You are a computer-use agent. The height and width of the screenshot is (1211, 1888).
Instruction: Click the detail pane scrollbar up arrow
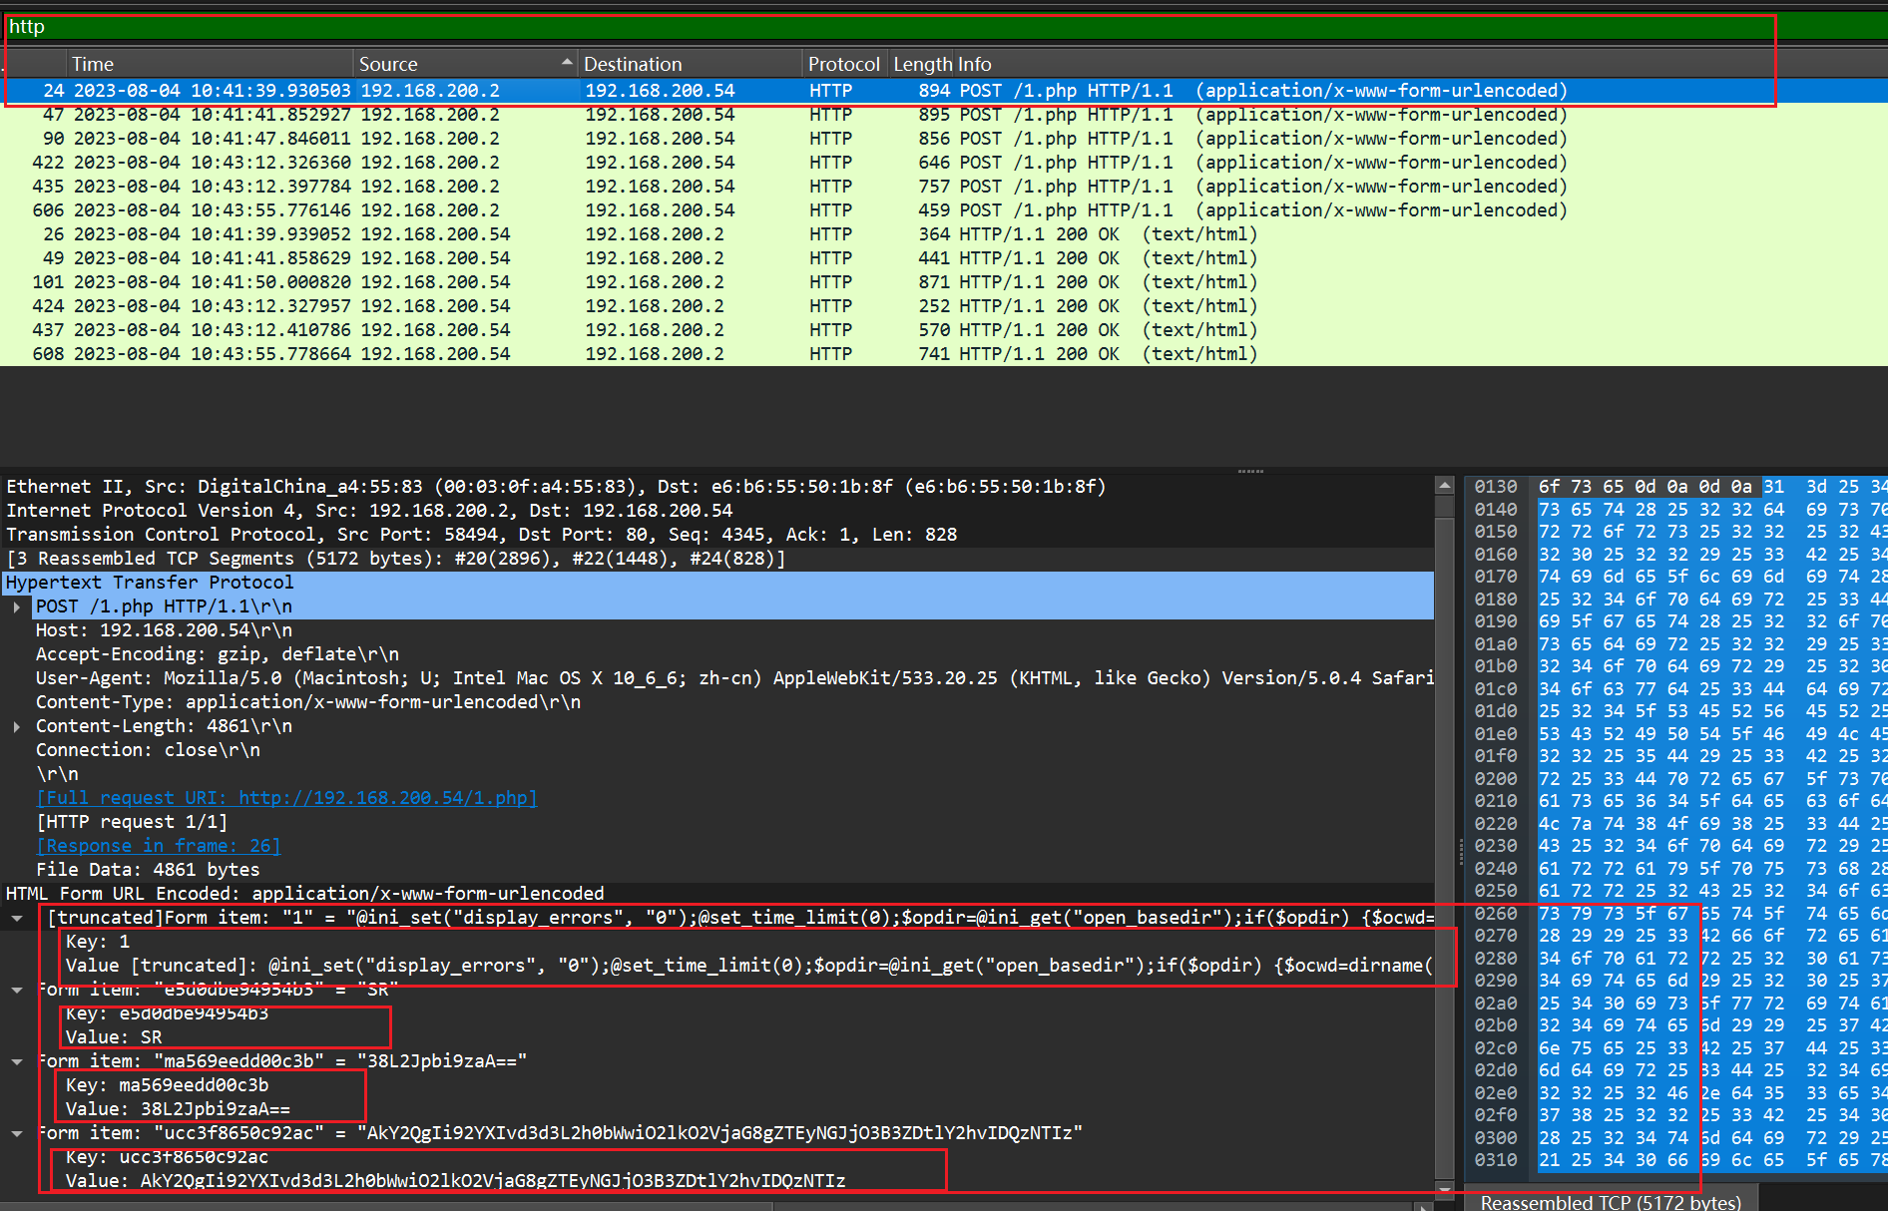(x=1445, y=485)
